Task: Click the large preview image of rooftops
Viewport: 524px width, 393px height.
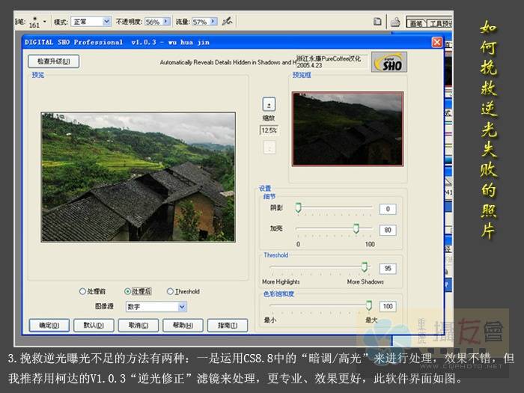Action: pyautogui.click(x=138, y=177)
